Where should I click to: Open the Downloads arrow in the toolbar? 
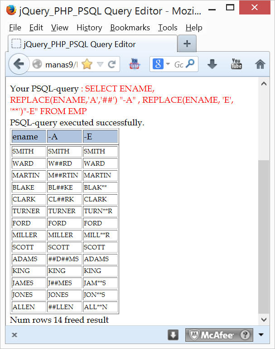[x=212, y=64]
